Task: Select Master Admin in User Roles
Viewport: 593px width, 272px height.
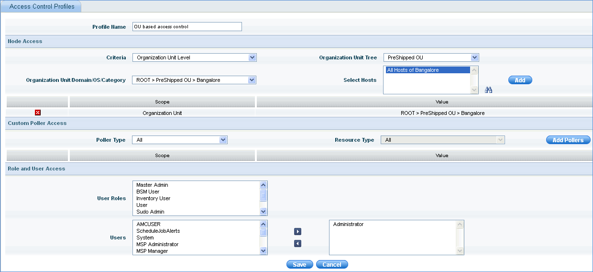Action: click(152, 185)
